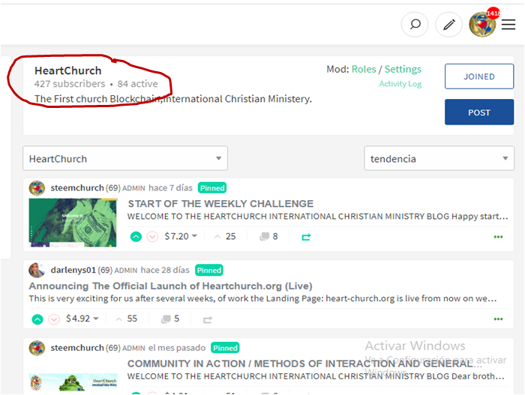Screen dimensions: 525x395
Task: Open the Settings moderator link
Action: (403, 69)
